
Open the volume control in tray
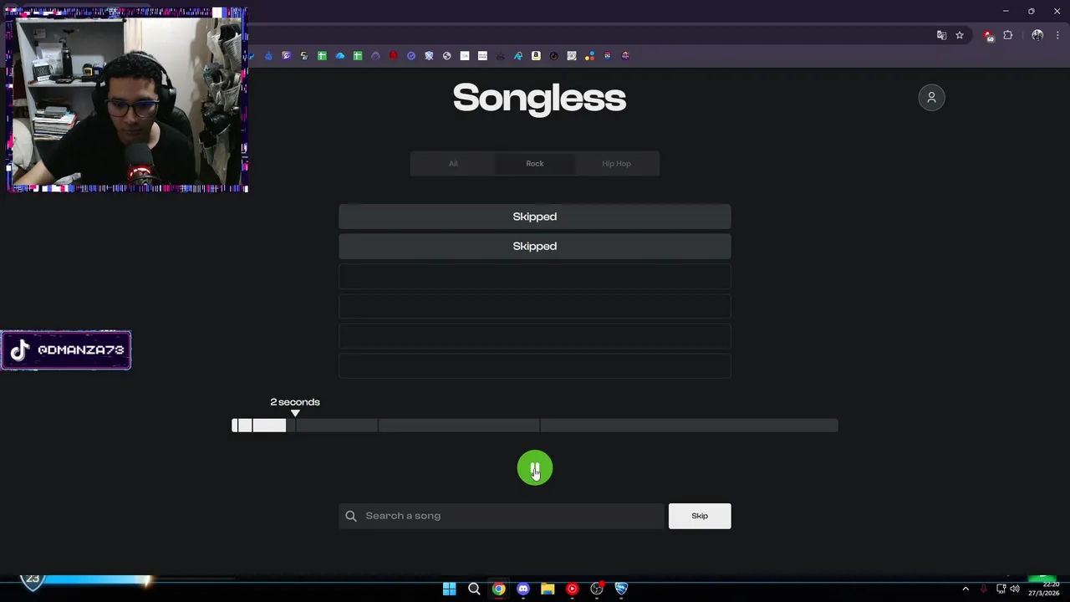tap(1015, 589)
